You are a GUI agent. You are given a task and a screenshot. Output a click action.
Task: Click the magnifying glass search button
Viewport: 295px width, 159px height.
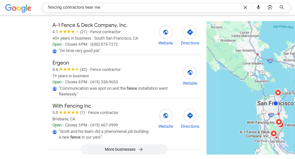click(282, 7)
